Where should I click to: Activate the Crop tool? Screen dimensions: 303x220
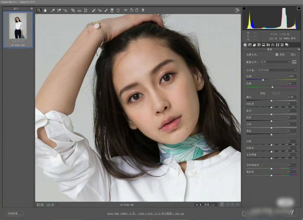73,10
